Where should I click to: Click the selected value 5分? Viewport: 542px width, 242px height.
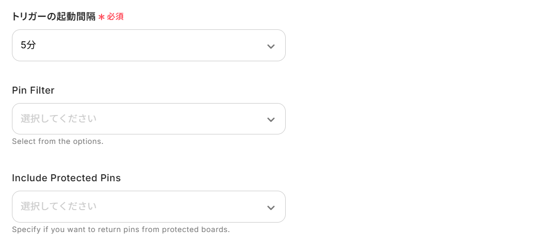pos(28,45)
